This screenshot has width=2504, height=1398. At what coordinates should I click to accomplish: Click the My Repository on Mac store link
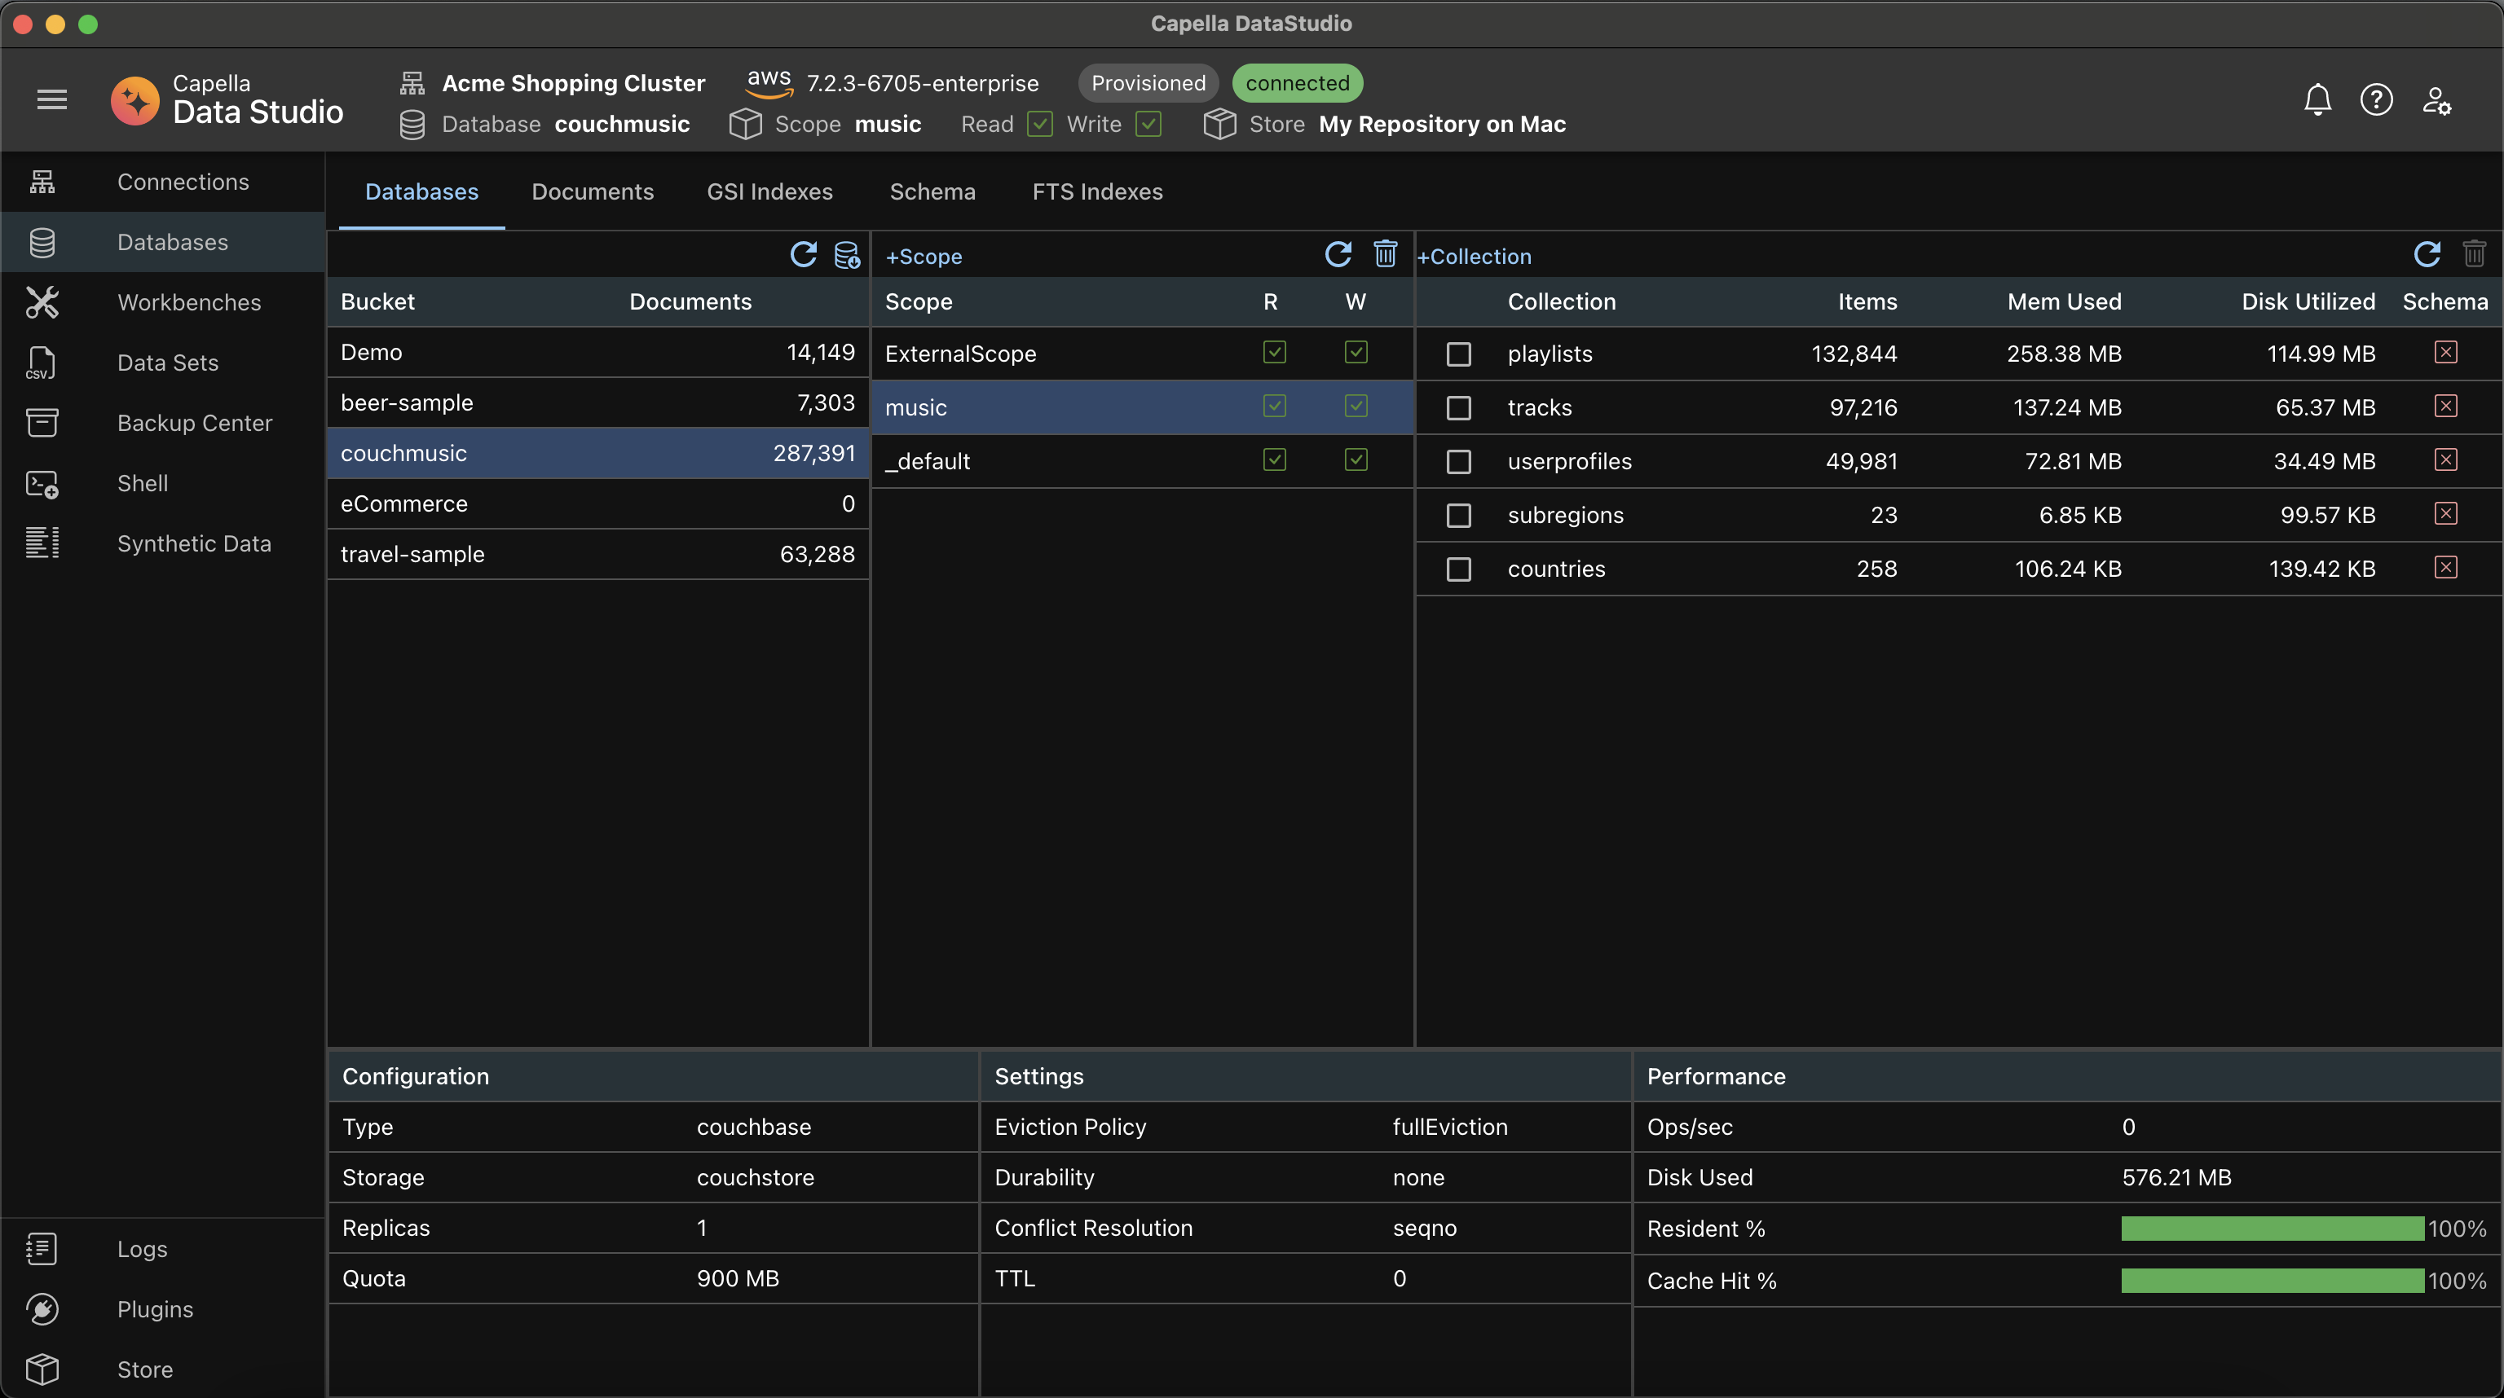(1442, 125)
